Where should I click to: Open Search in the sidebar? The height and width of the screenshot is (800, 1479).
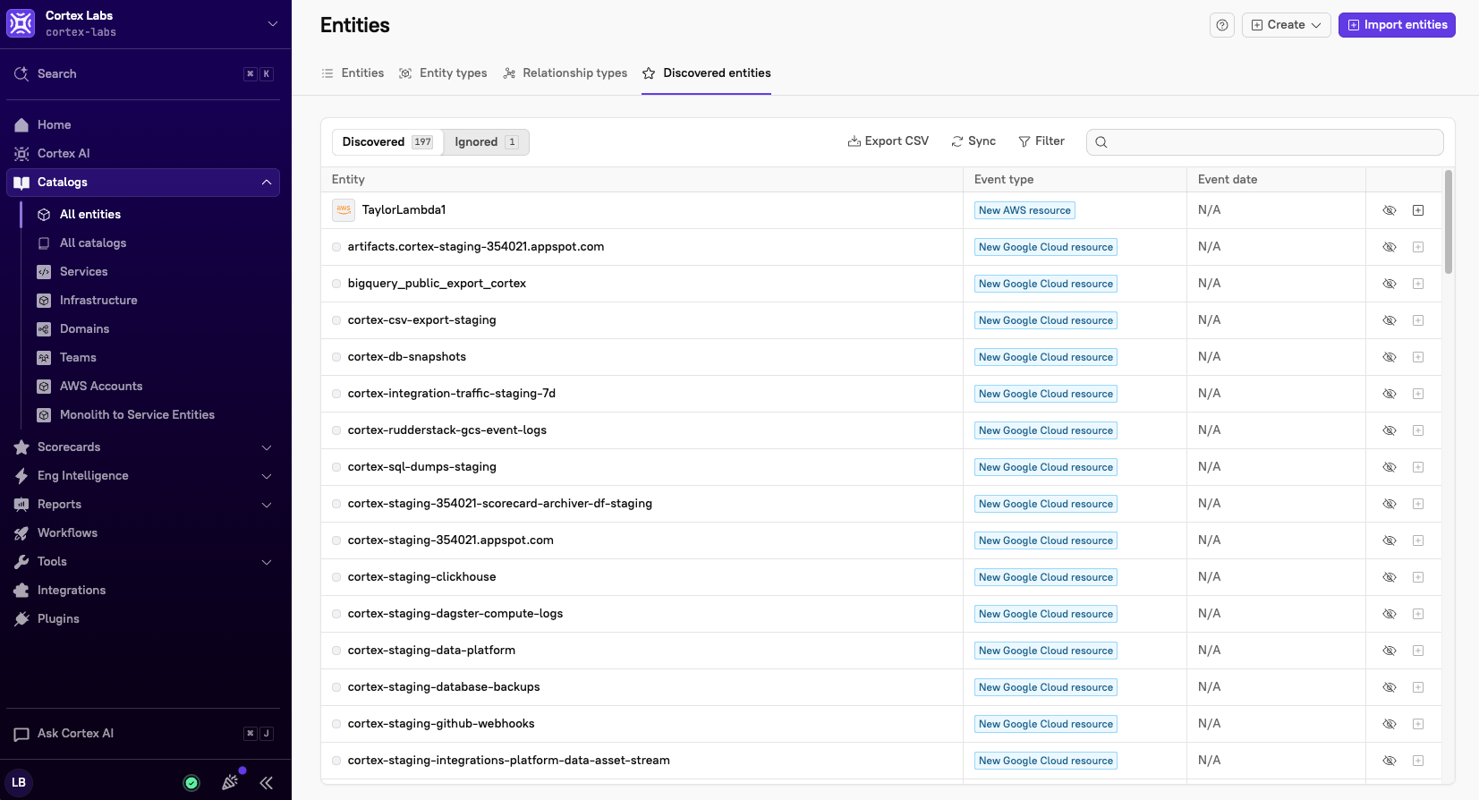145,74
